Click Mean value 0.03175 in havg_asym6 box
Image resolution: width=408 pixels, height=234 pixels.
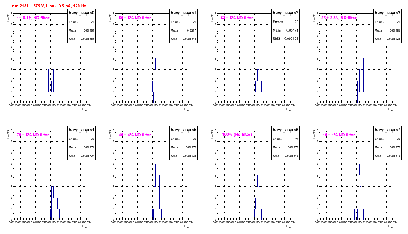pos(293,147)
